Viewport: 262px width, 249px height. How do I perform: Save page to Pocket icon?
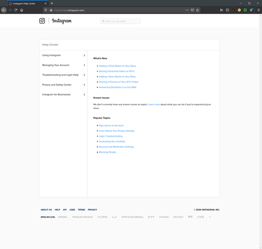(x=192, y=10)
